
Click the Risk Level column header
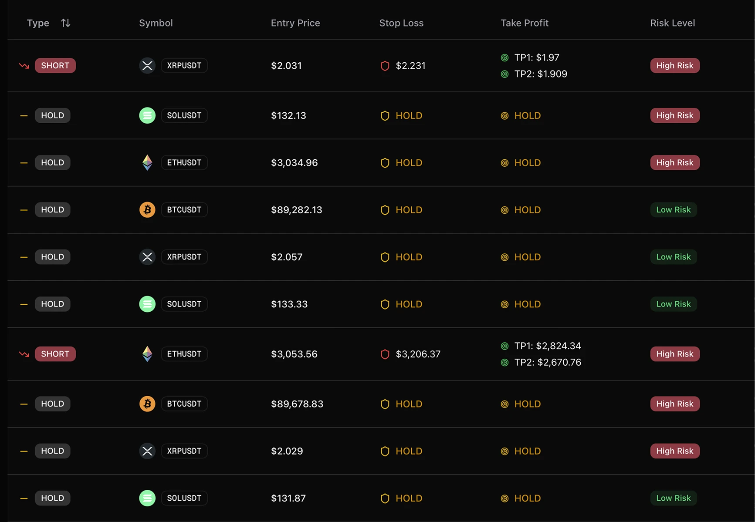pos(672,23)
